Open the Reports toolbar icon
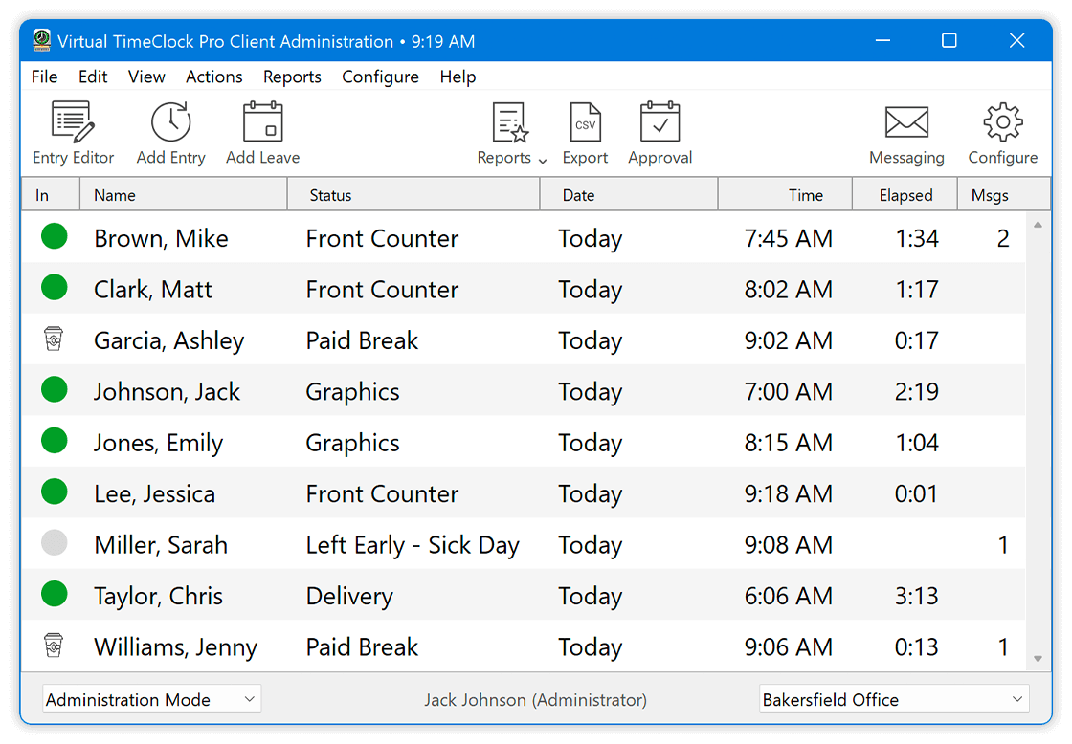 [510, 123]
